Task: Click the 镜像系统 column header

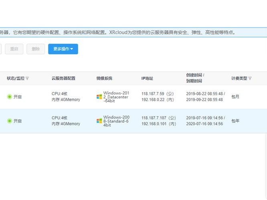Action: point(104,78)
